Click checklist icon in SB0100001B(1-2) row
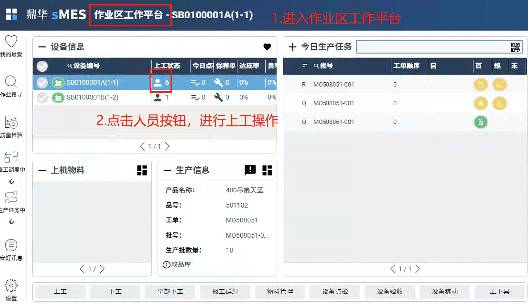The height and width of the screenshot is (304, 528). tap(195, 98)
